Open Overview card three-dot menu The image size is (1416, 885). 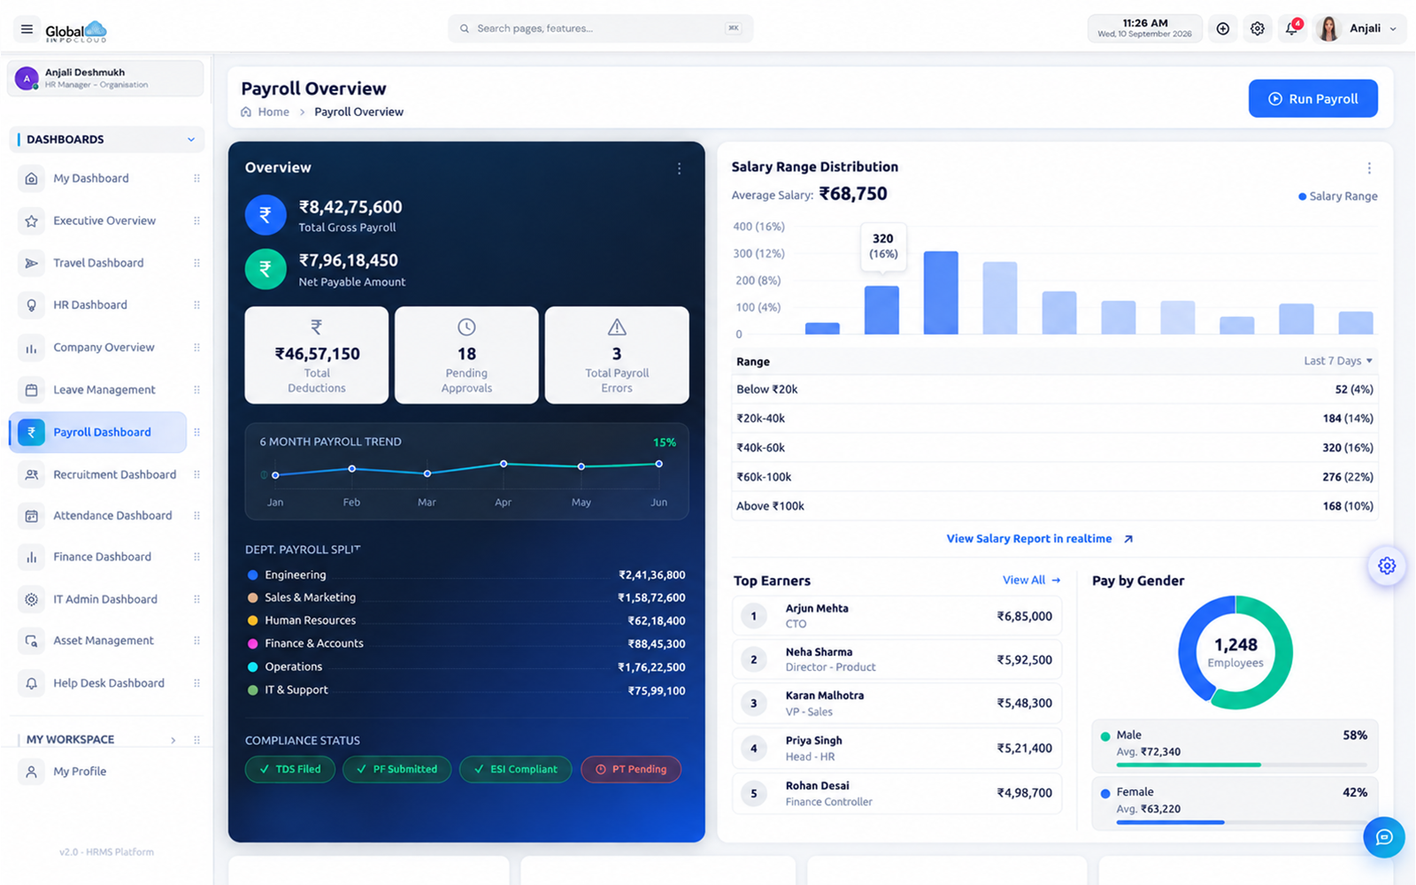click(679, 168)
